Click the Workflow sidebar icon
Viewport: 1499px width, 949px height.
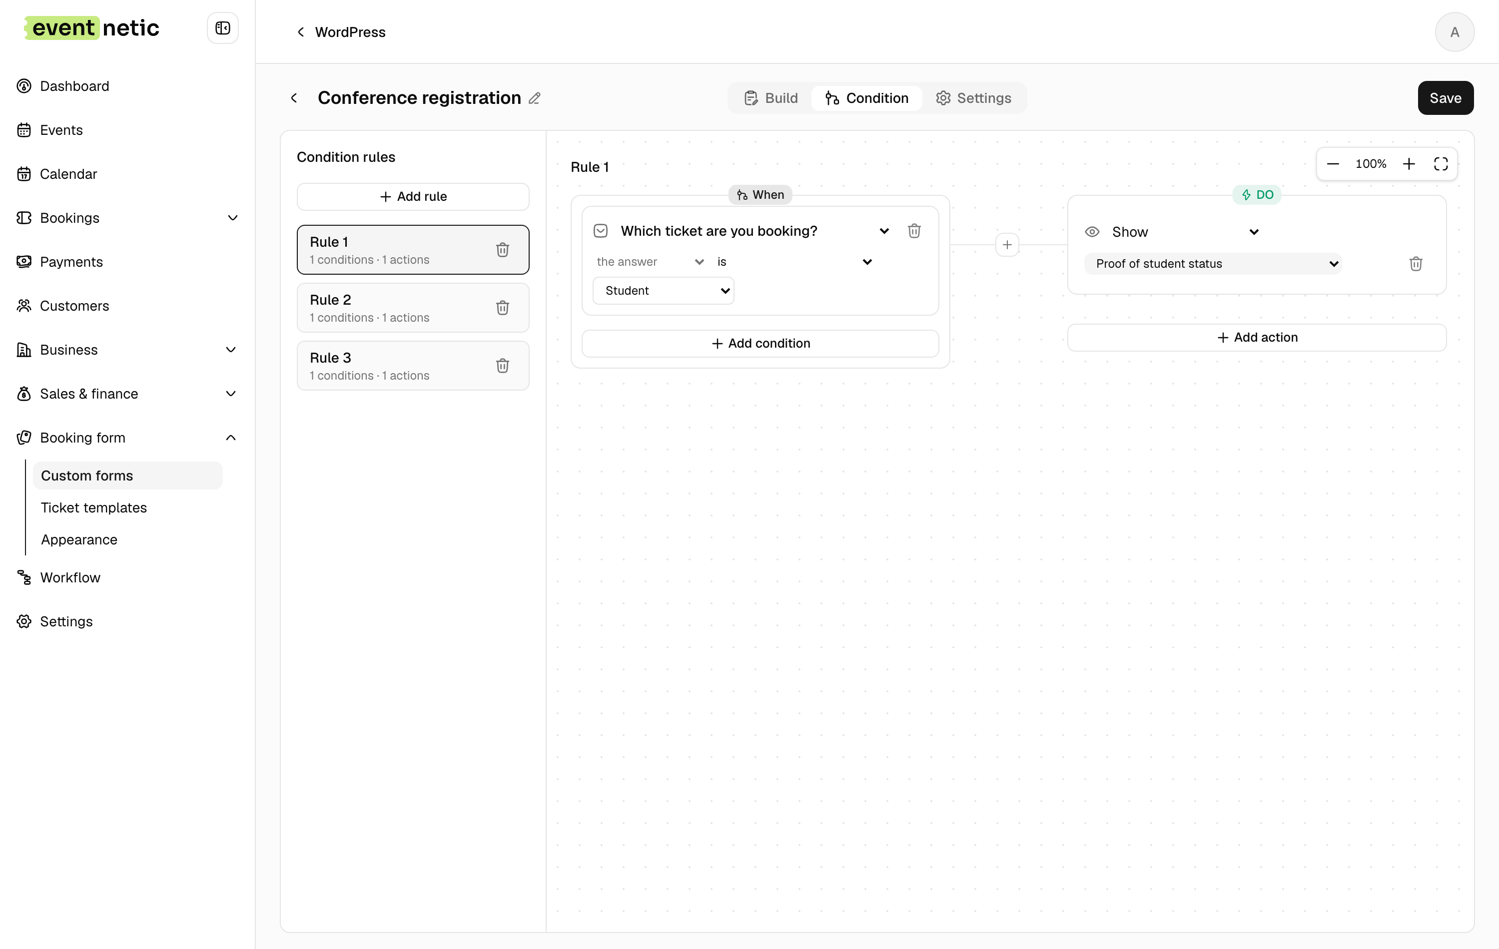23,577
